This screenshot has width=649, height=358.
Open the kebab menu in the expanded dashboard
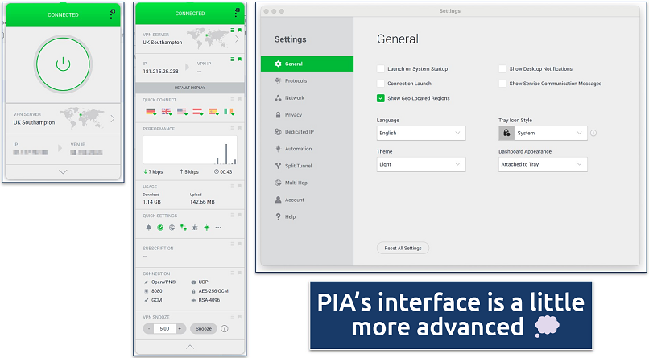(x=237, y=13)
